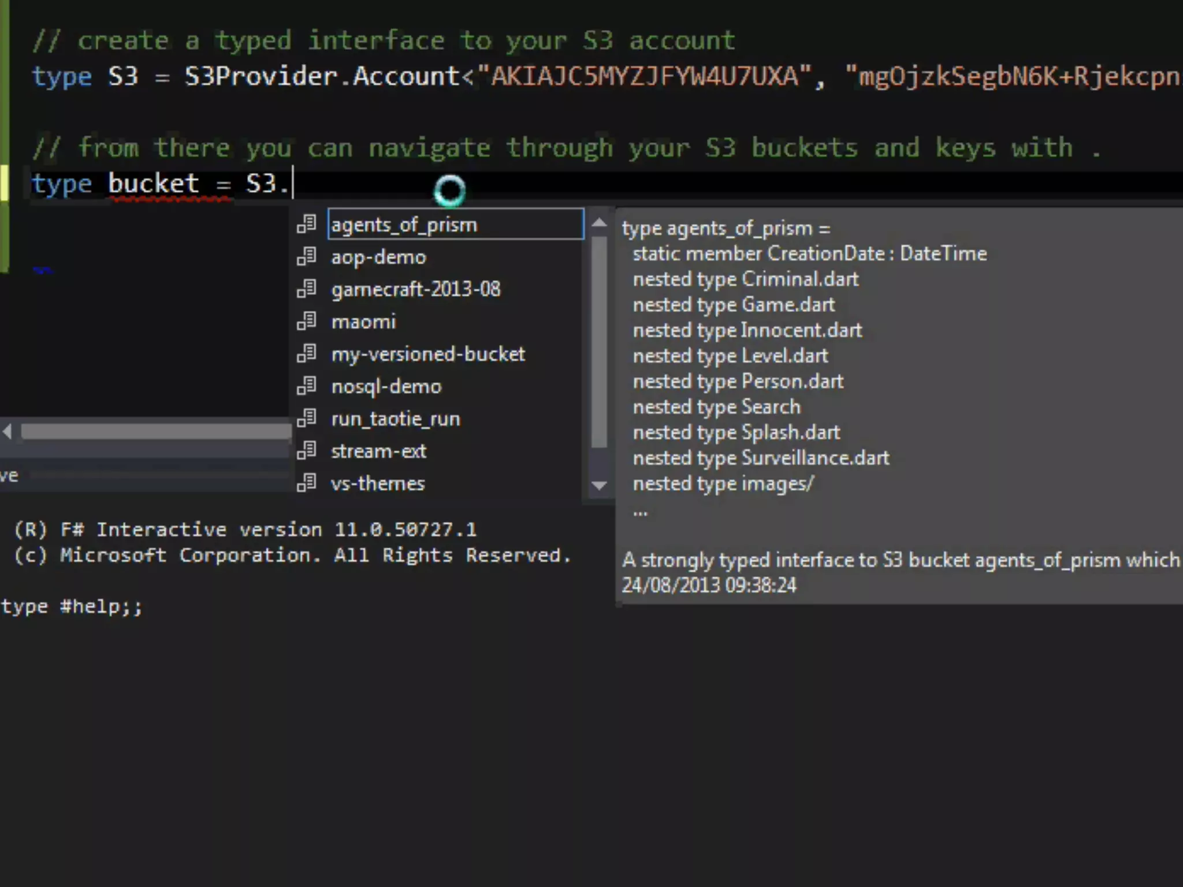This screenshot has height=887, width=1183.
Task: Select vs-themes in the completion list
Action: tap(378, 483)
